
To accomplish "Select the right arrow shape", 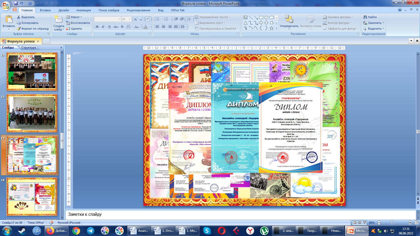I will 261,23.
